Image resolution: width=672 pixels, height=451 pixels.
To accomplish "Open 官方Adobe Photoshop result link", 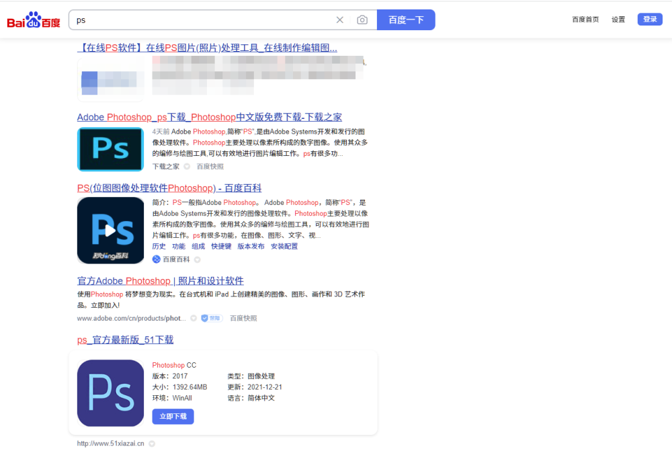I will tap(161, 281).
